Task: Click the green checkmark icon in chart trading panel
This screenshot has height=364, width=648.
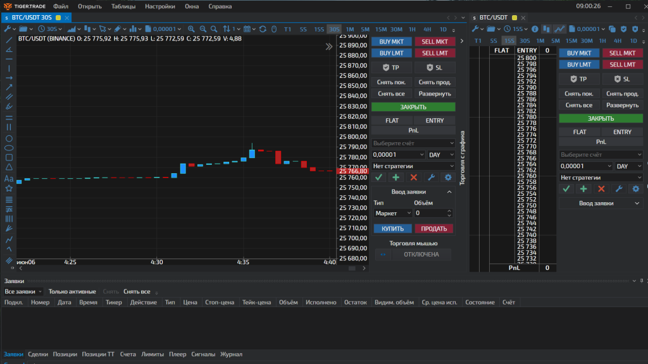Action: [x=379, y=178]
